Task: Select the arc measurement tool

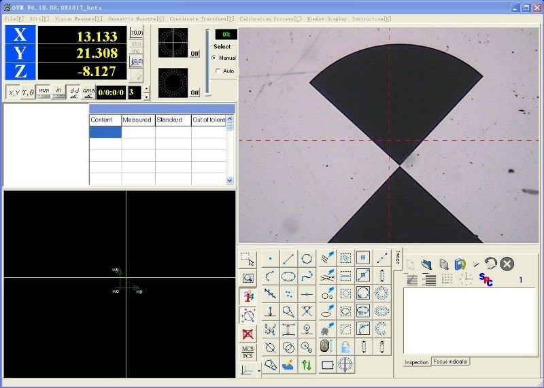Action: [270, 277]
